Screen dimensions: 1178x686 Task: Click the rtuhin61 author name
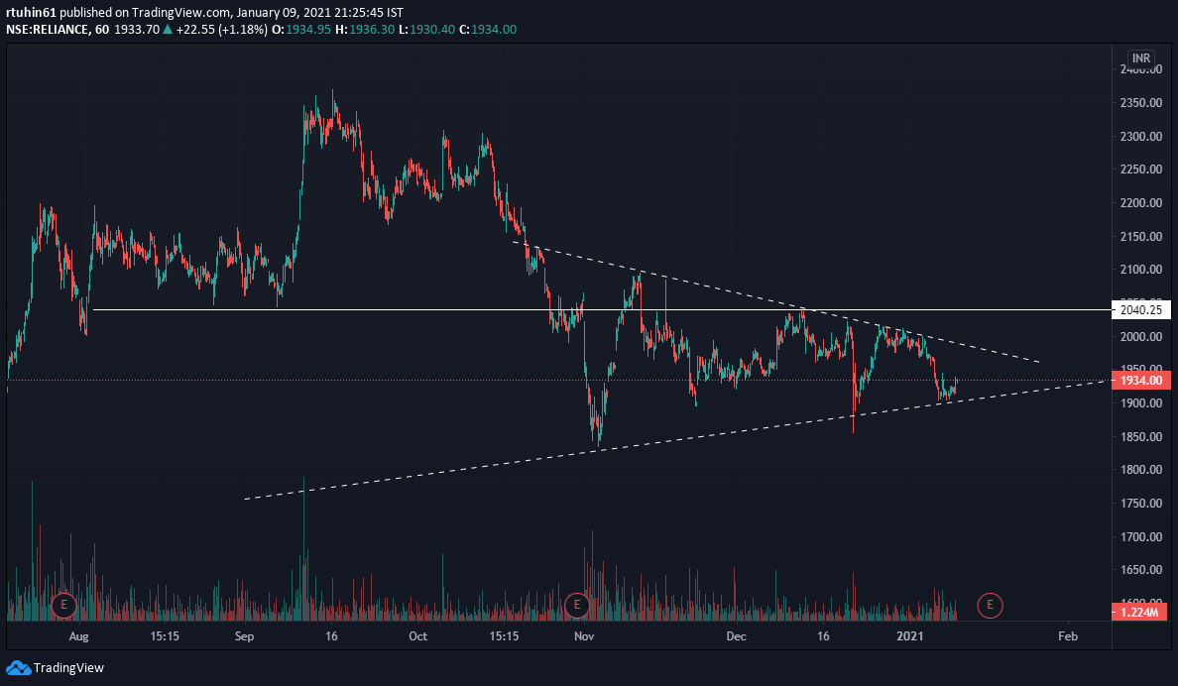tap(31, 13)
